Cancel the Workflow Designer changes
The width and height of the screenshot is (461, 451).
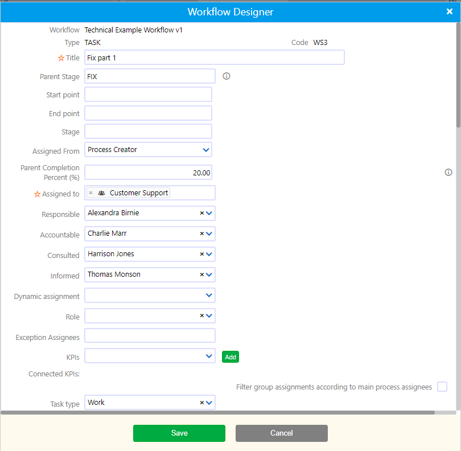[281, 433]
